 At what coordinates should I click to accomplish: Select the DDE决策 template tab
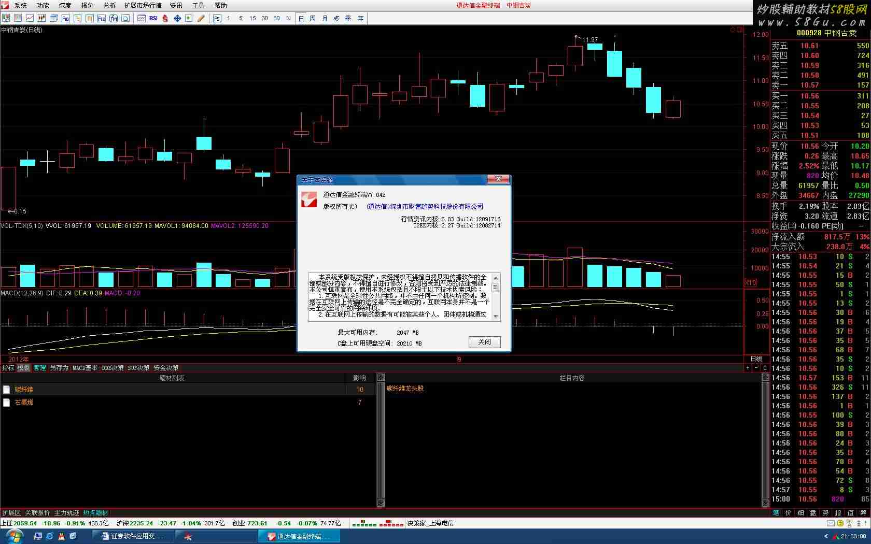[x=113, y=367]
